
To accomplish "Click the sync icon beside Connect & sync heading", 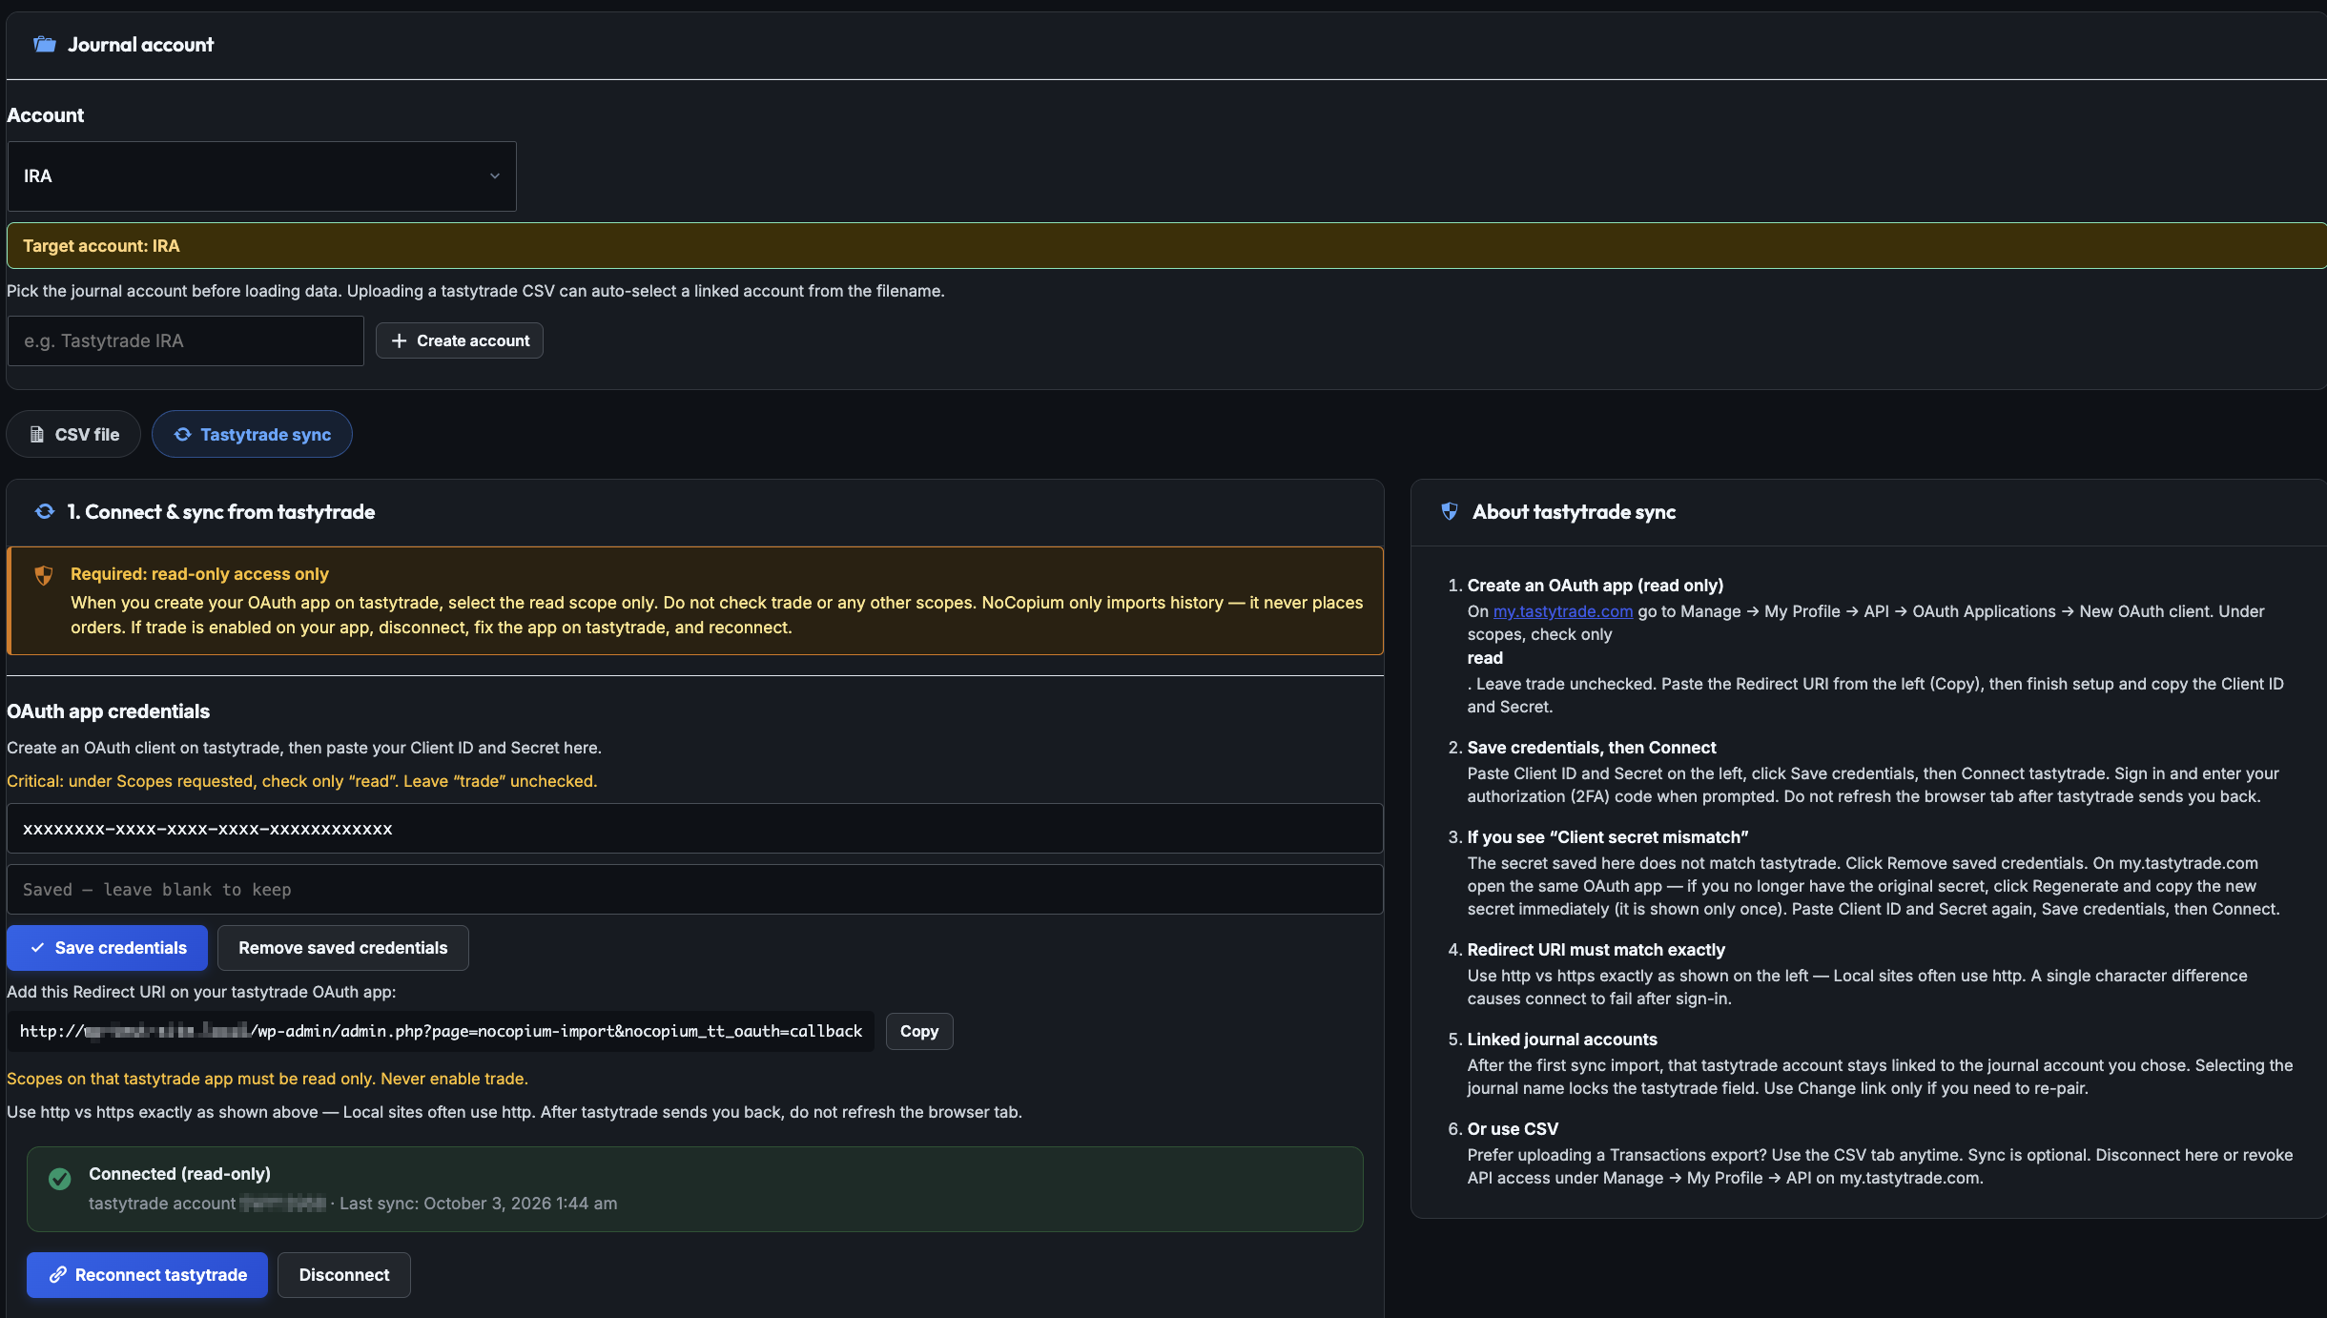I will 45,511.
